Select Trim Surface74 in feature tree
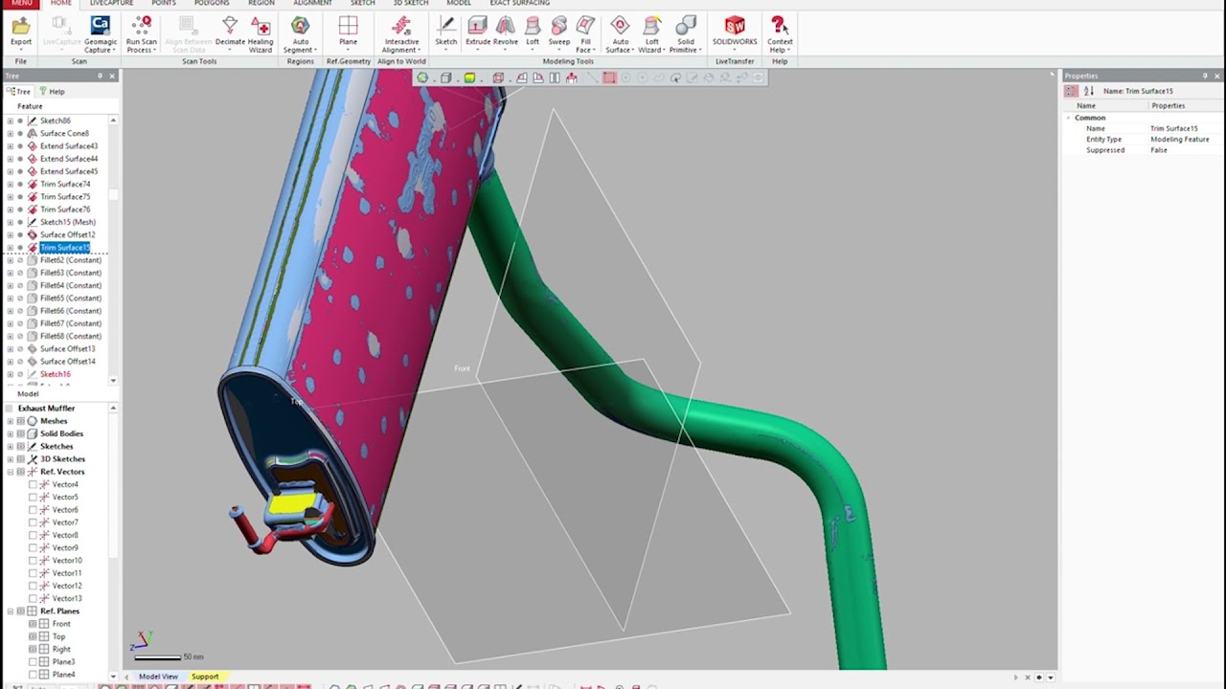1226x689 pixels. [65, 184]
